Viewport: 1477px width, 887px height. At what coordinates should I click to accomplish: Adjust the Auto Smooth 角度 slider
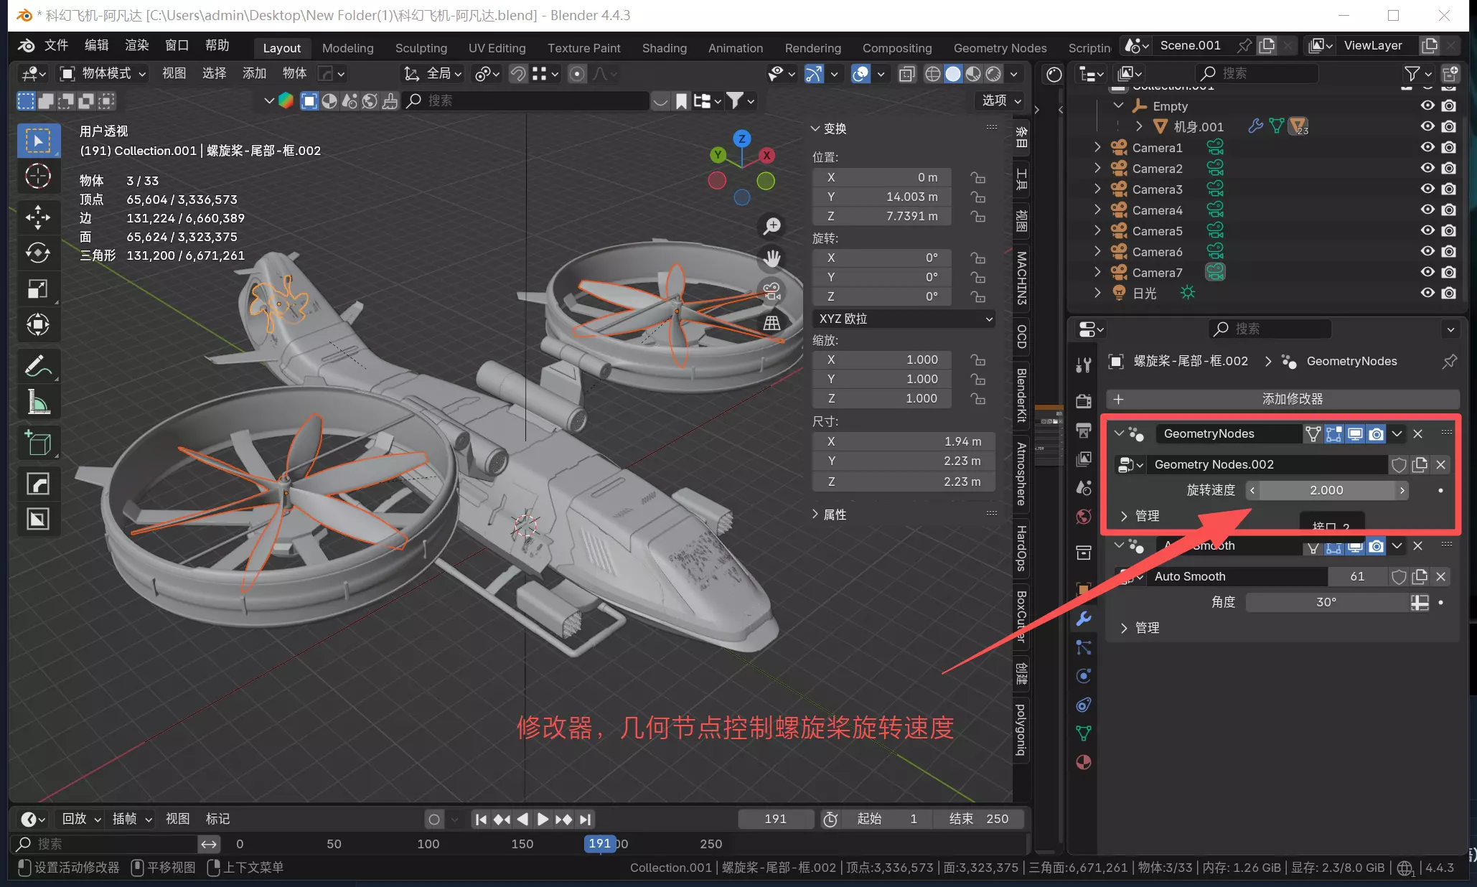point(1326,602)
